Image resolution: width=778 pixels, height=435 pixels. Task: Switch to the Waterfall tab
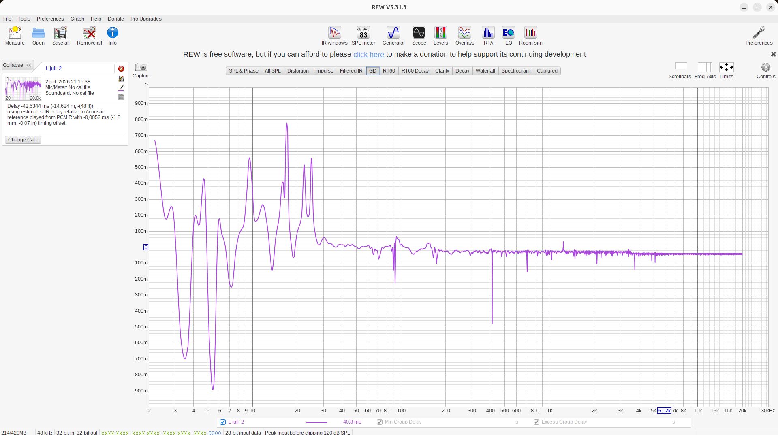[485, 71]
